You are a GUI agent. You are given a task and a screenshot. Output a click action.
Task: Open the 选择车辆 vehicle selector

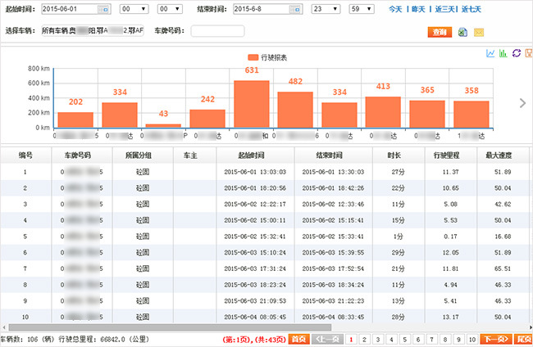click(x=93, y=31)
